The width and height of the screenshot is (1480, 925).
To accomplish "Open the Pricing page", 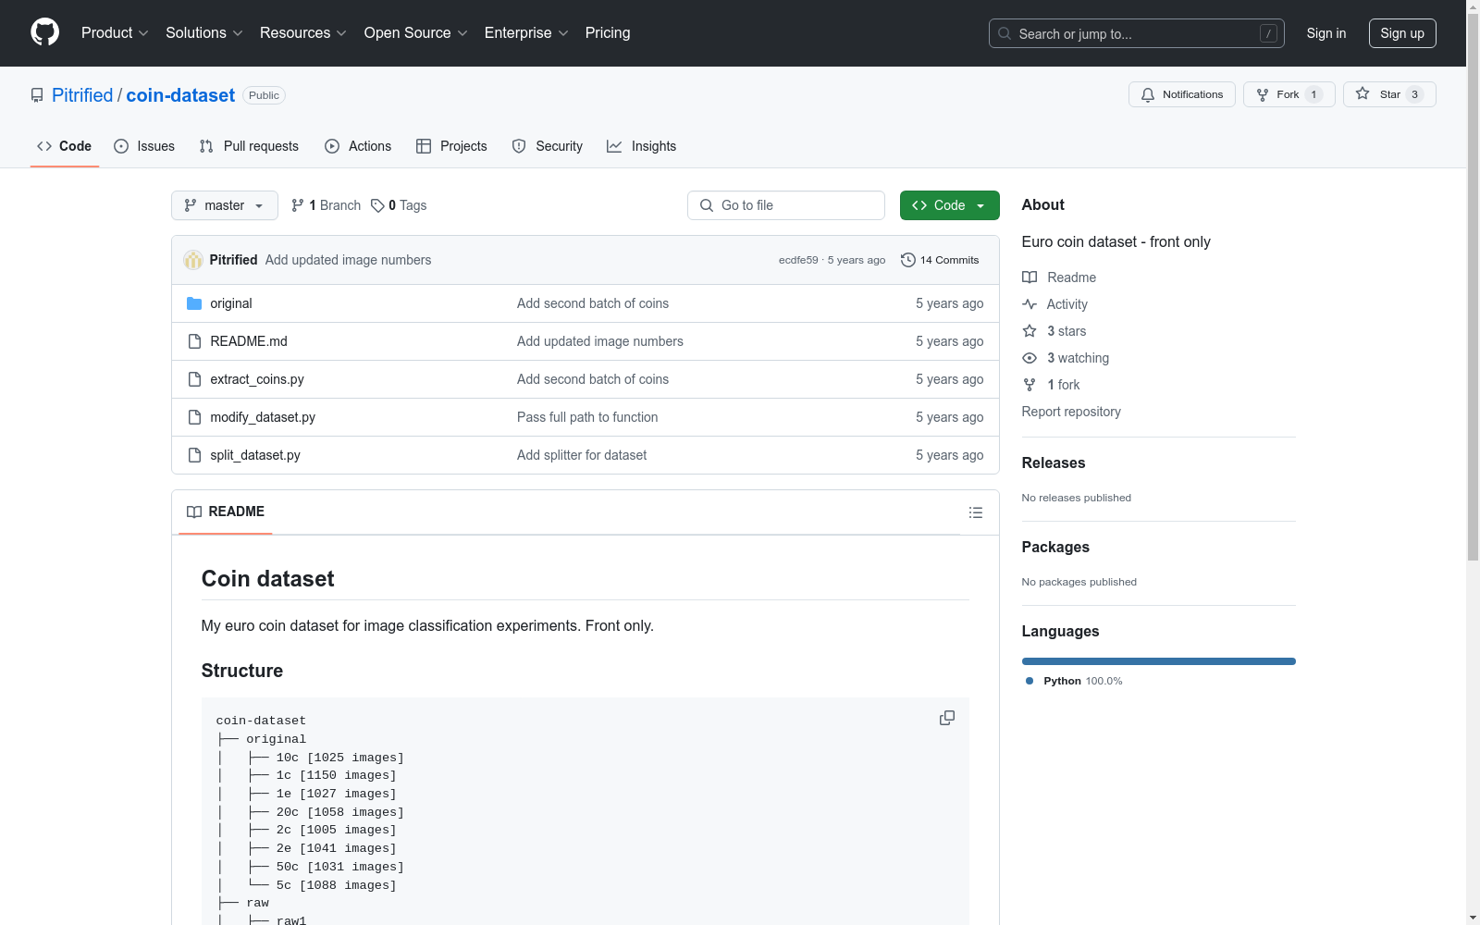I will point(608,33).
